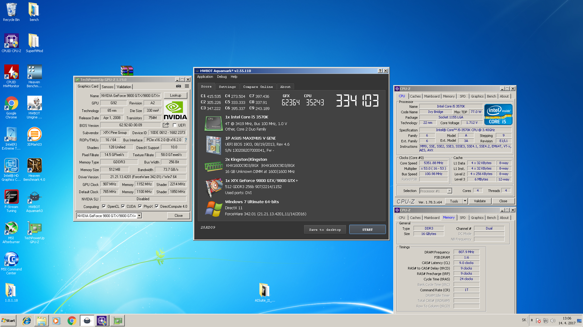Open Graphics tab in lower CPU-Z

477,218
